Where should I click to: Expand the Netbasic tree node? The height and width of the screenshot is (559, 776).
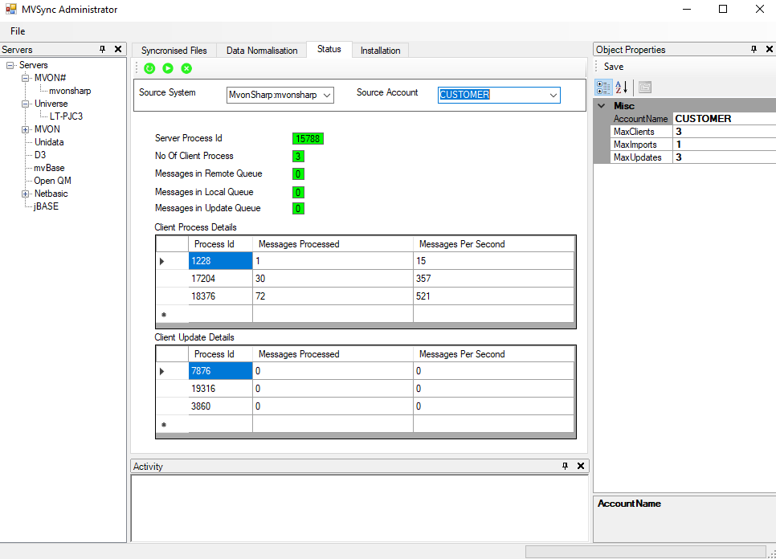point(25,194)
